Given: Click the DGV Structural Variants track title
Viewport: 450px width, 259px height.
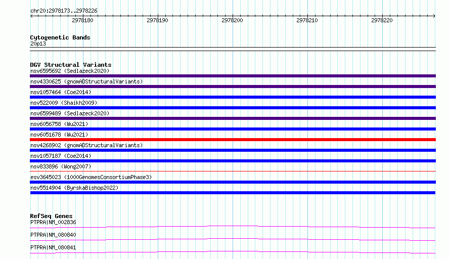Looking at the screenshot, I should pos(71,65).
